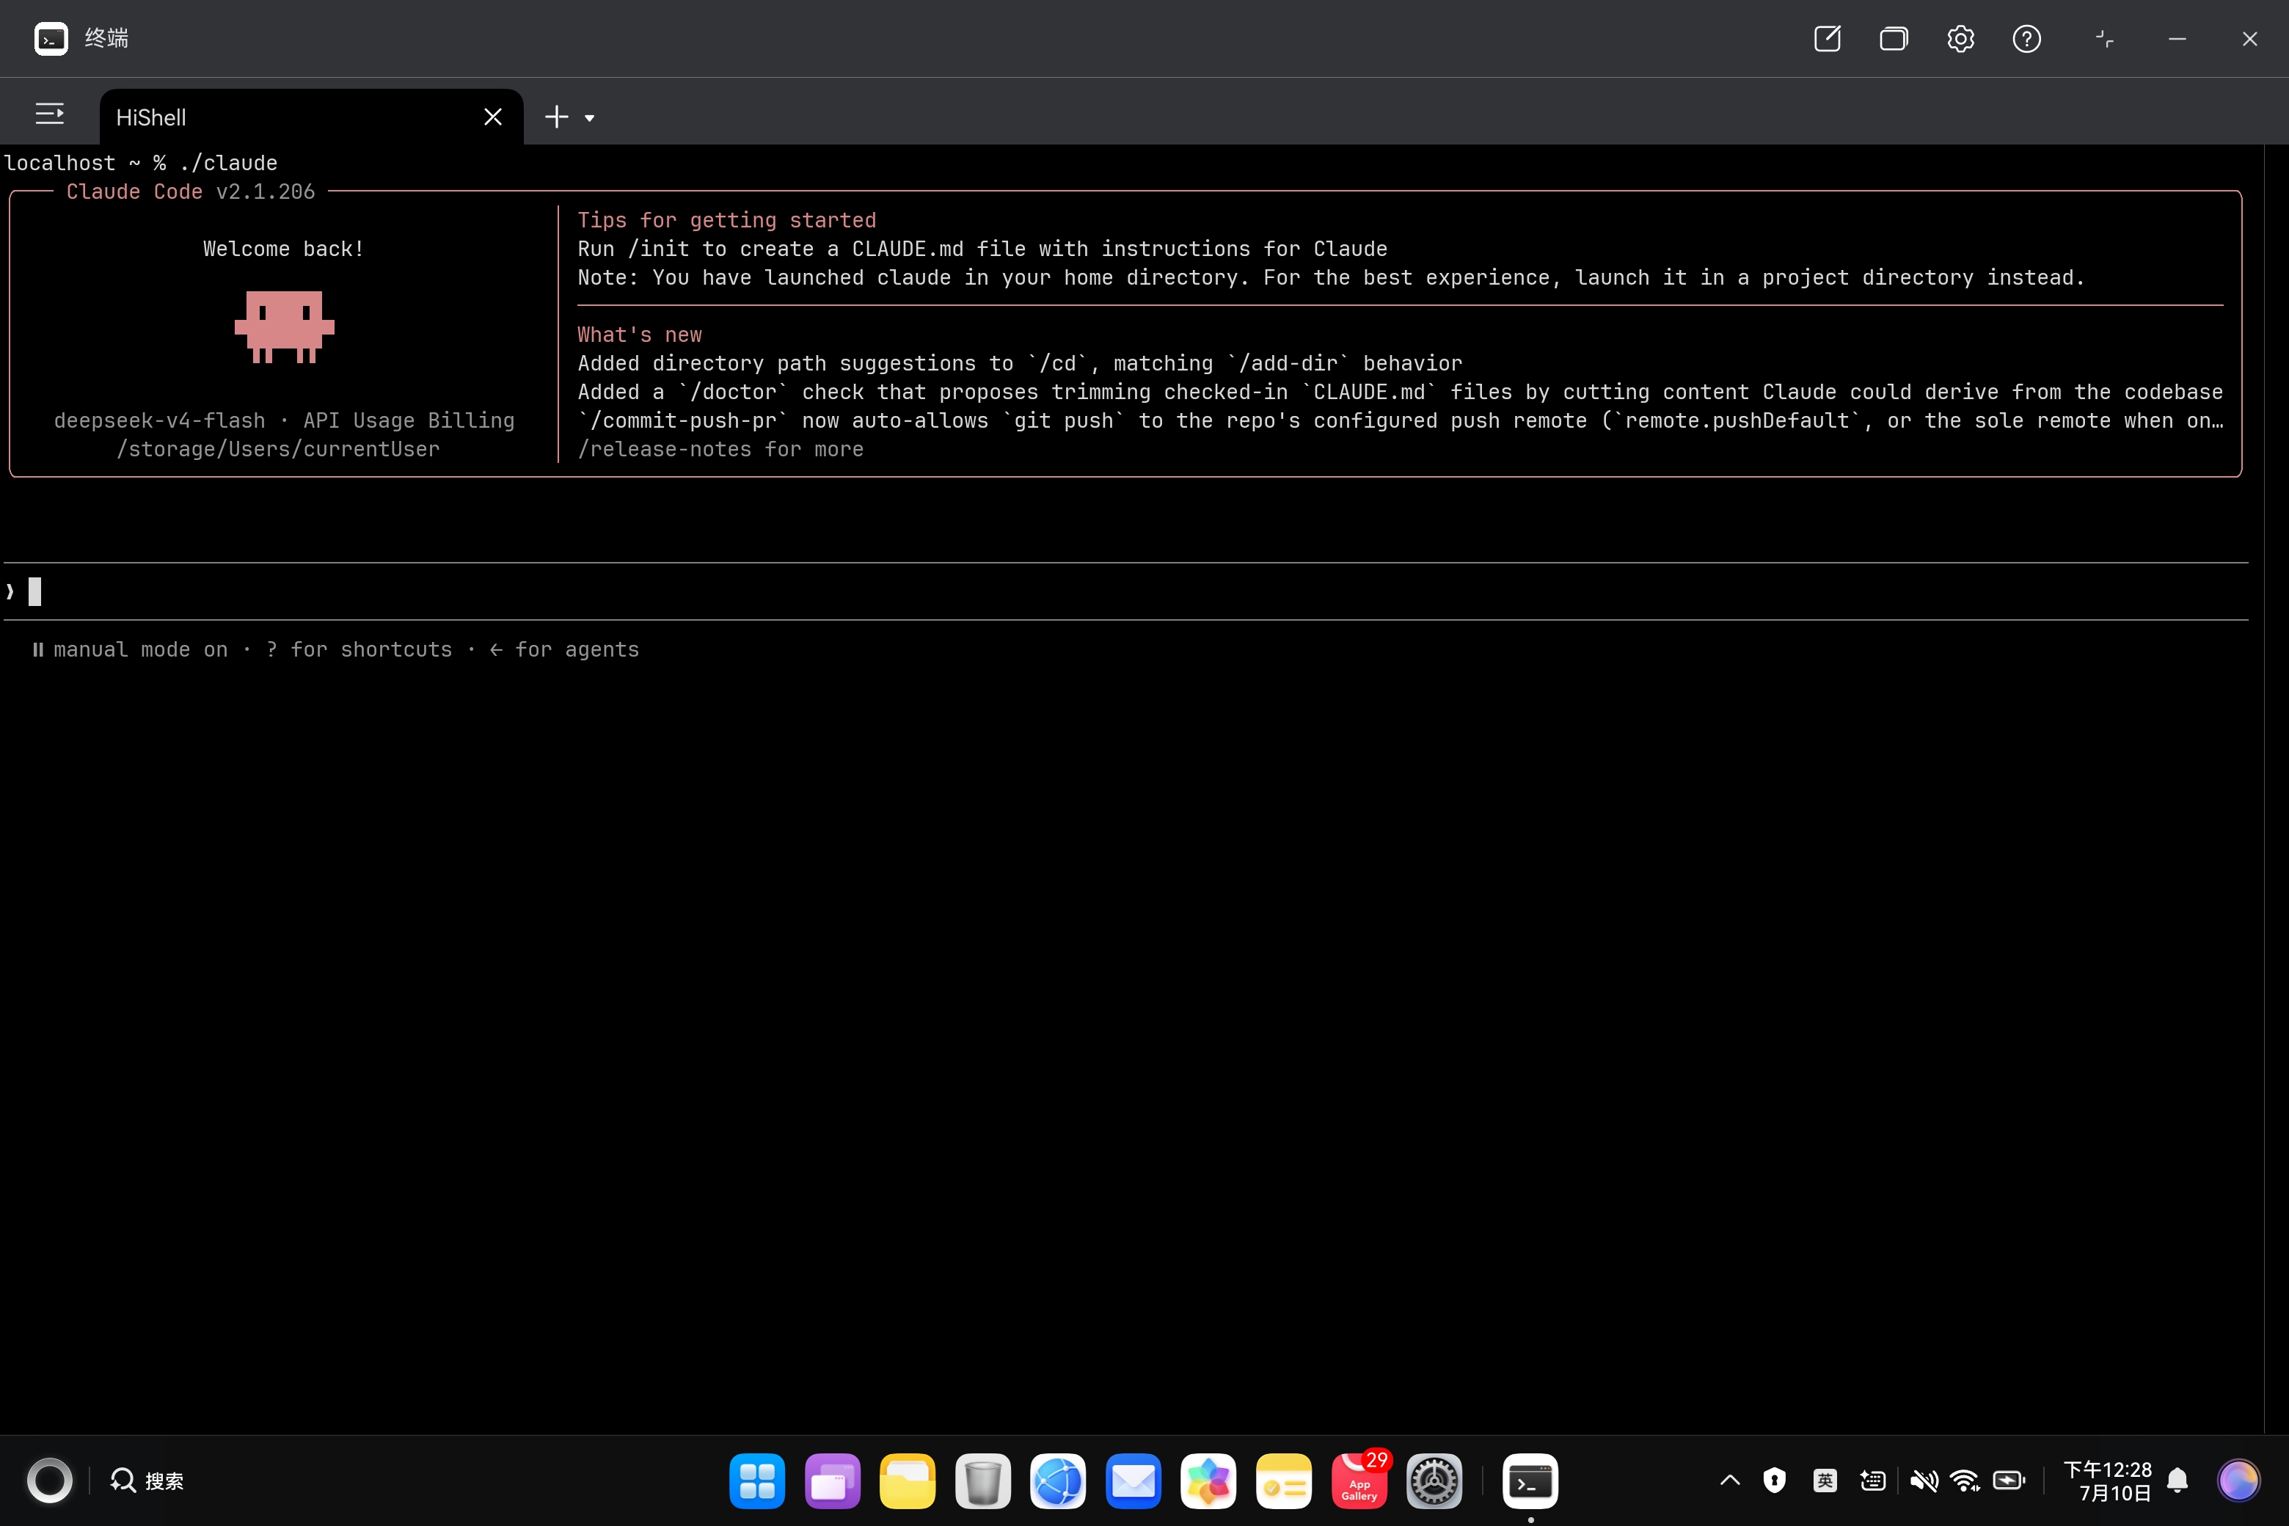Select the HiShell tab
Screen dimensions: 2289x1526
tap(311, 117)
